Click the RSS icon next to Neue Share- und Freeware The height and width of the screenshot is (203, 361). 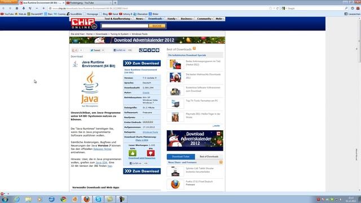221,162
